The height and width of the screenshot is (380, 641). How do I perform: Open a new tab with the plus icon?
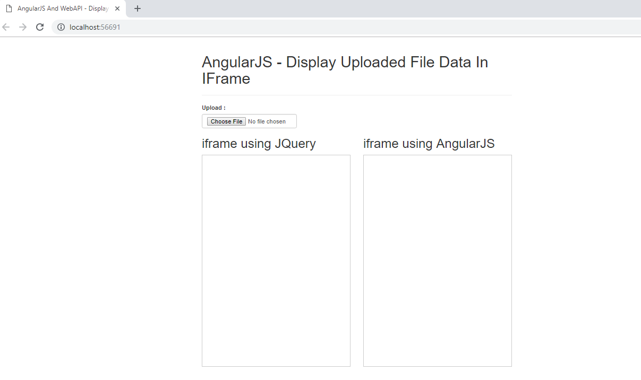138,8
